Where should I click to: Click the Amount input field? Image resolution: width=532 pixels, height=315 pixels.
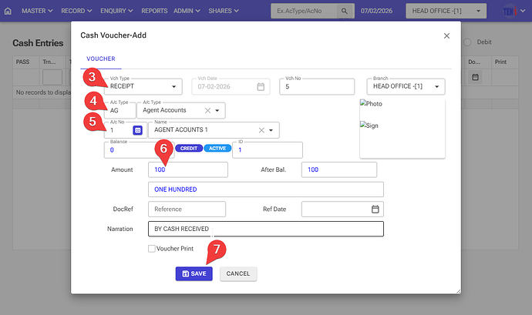pos(188,169)
